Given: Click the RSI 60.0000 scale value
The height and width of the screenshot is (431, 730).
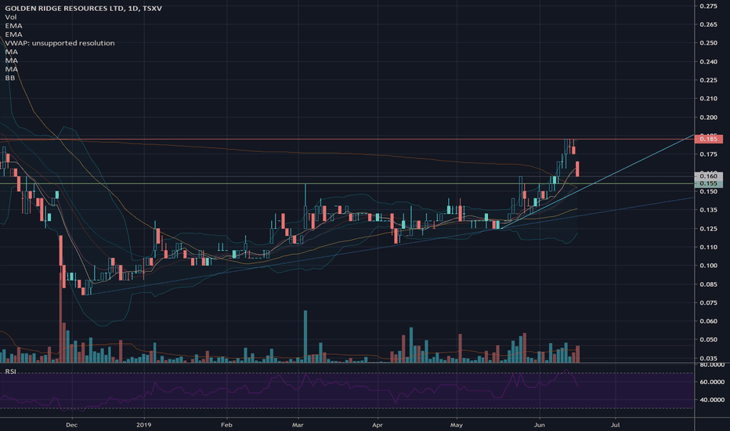Looking at the screenshot, I should pyautogui.click(x=712, y=382).
